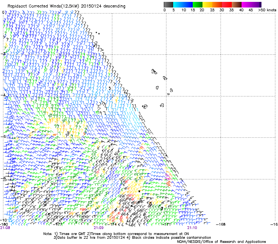
Task: Click the '-174' longitude axis label
Action: coord(112,224)
